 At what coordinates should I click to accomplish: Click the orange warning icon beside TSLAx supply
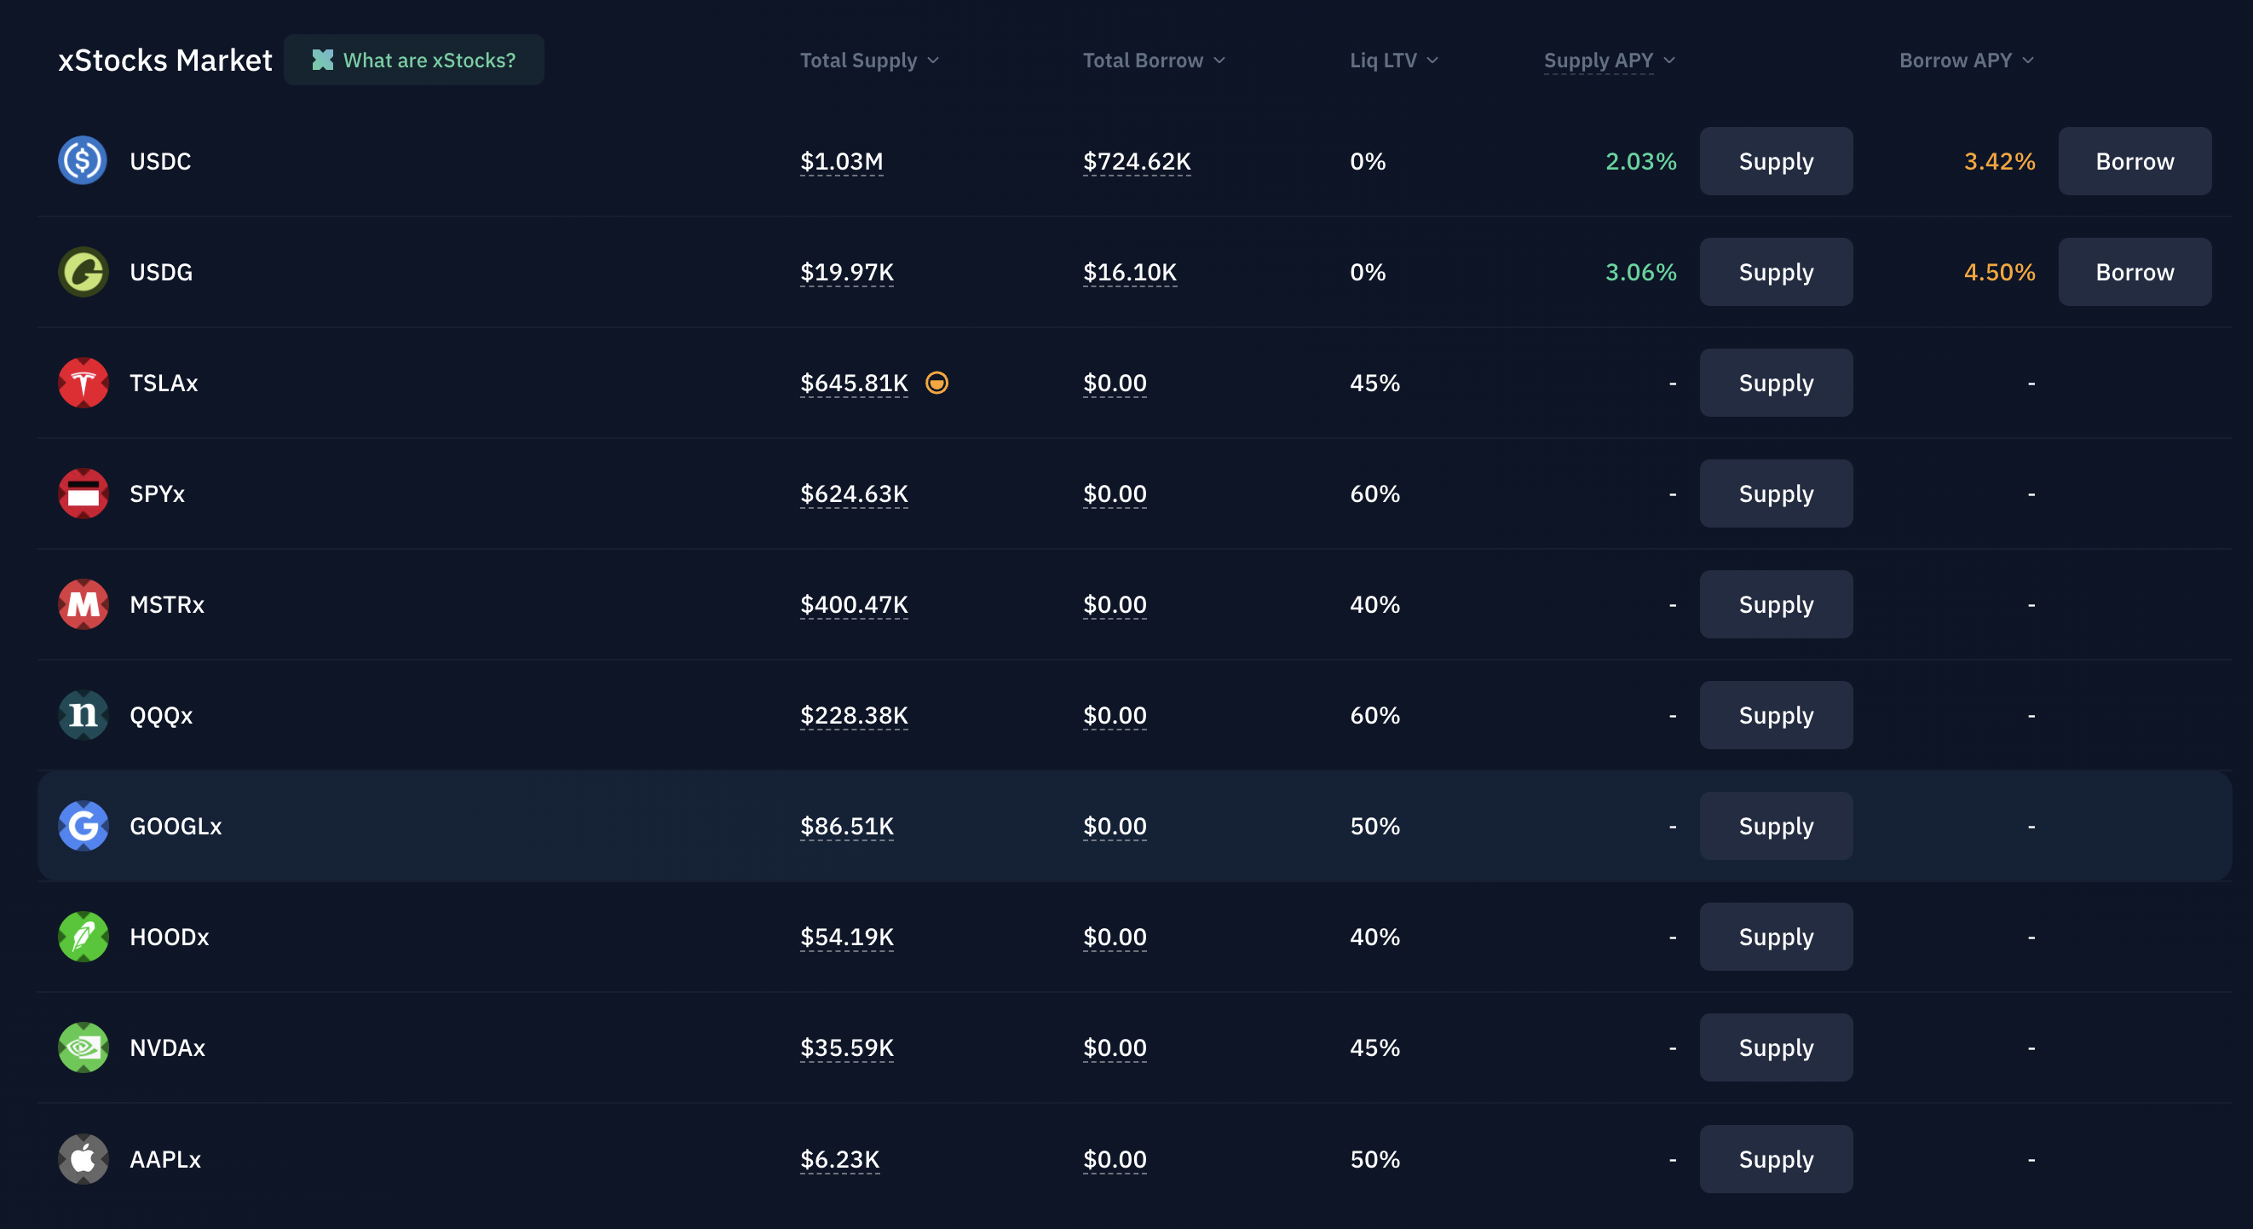click(936, 384)
